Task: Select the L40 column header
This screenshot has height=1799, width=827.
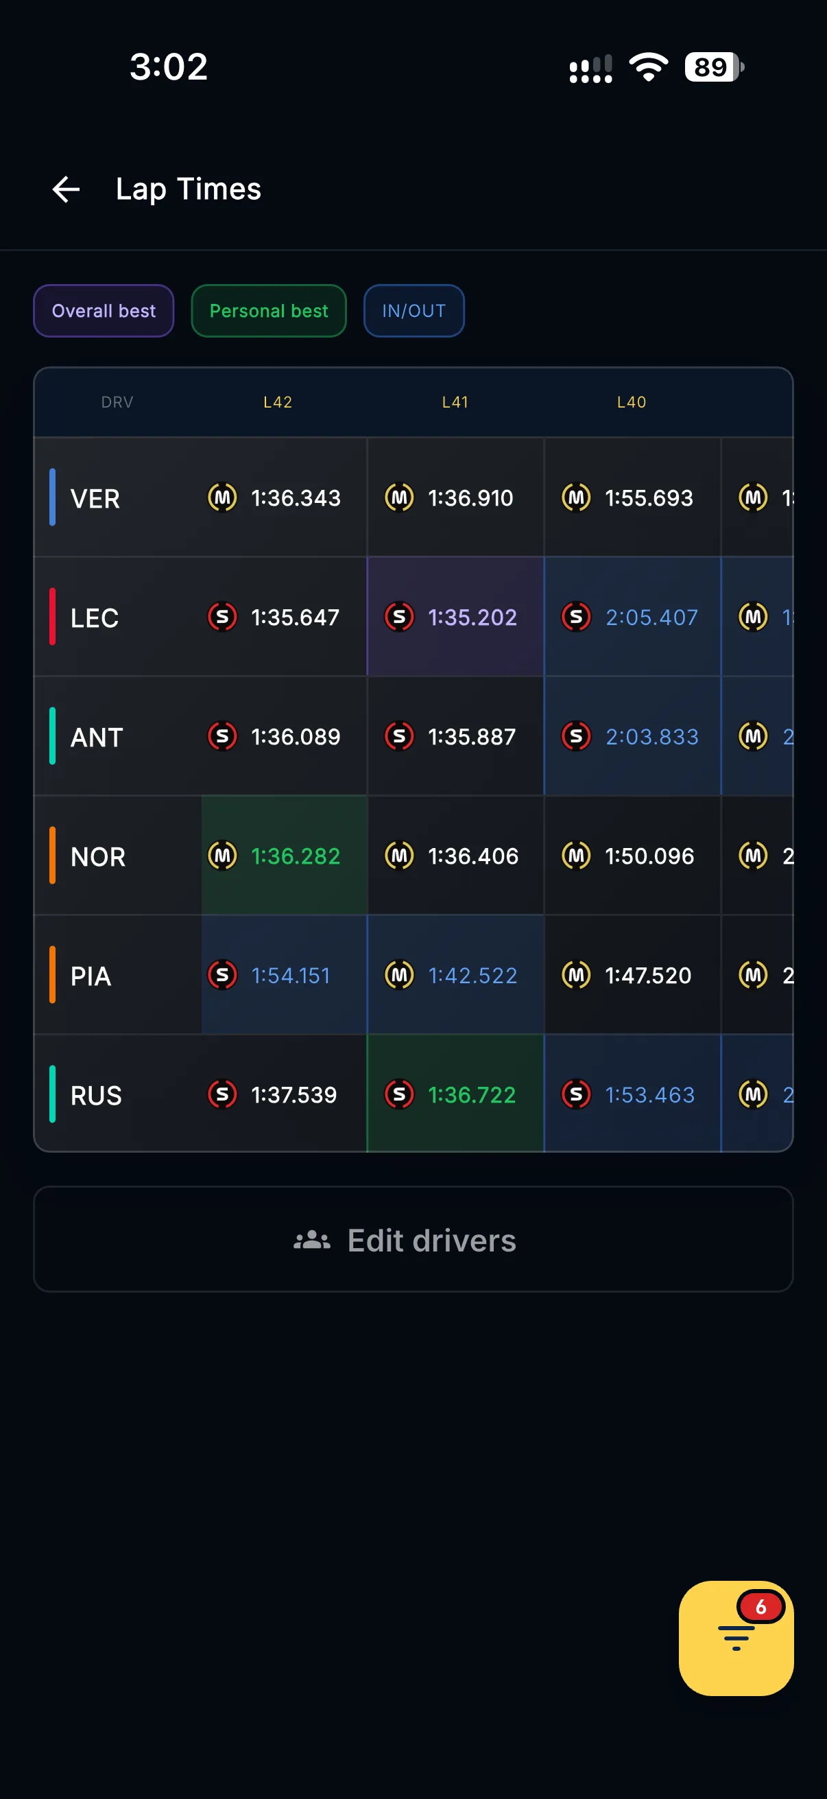Action: click(632, 402)
